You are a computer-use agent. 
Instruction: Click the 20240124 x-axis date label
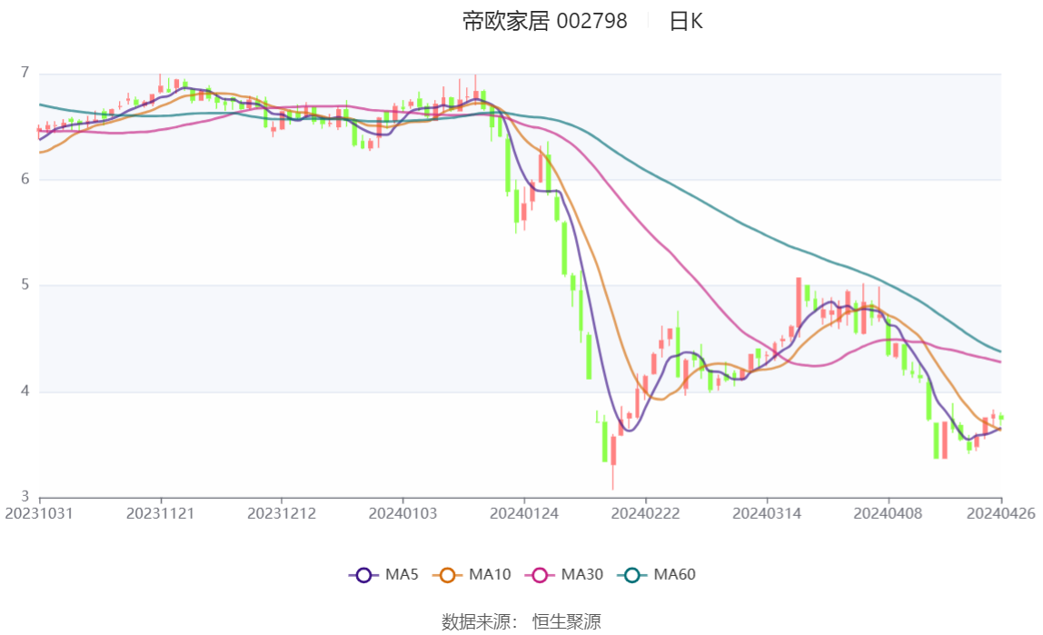coord(524,514)
